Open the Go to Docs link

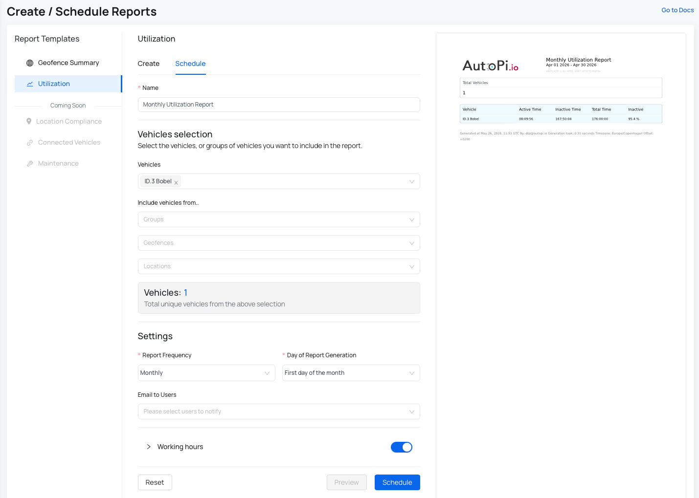(677, 10)
